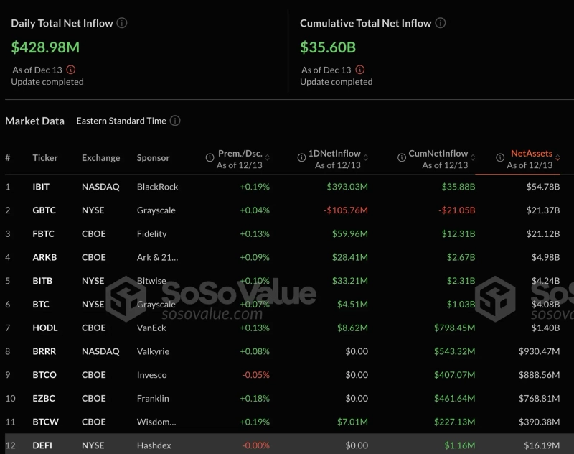This screenshot has width=574, height=454.
Task: Open the info icon next to Daily Total Net Inflow
Action: tap(122, 22)
